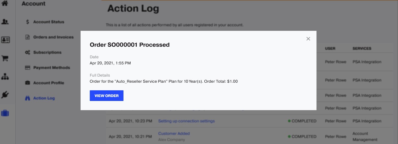The width and height of the screenshot is (398, 144).
Task: Click the VIEW ORDER button
Action: point(106,95)
